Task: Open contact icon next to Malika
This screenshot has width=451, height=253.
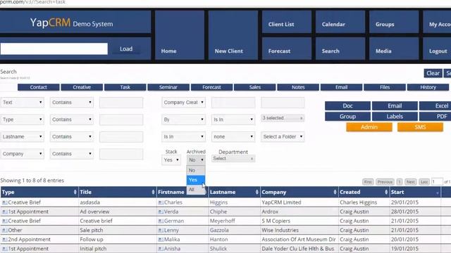Action: [161, 239]
